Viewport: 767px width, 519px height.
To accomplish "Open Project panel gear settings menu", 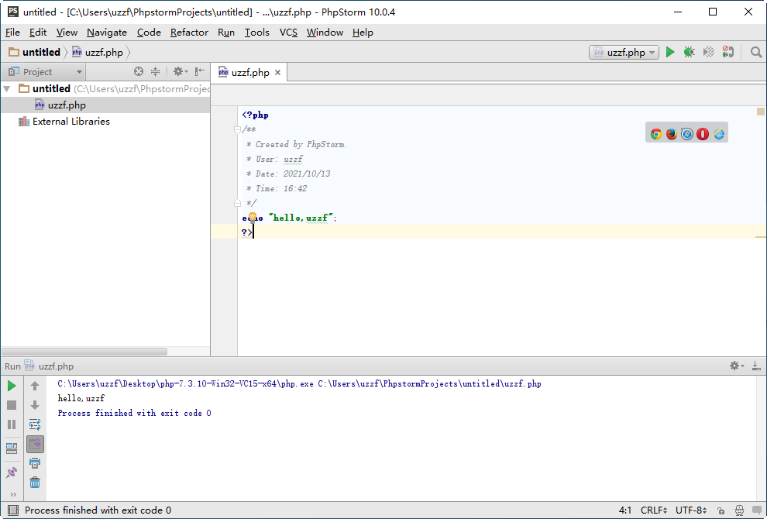I will [180, 71].
